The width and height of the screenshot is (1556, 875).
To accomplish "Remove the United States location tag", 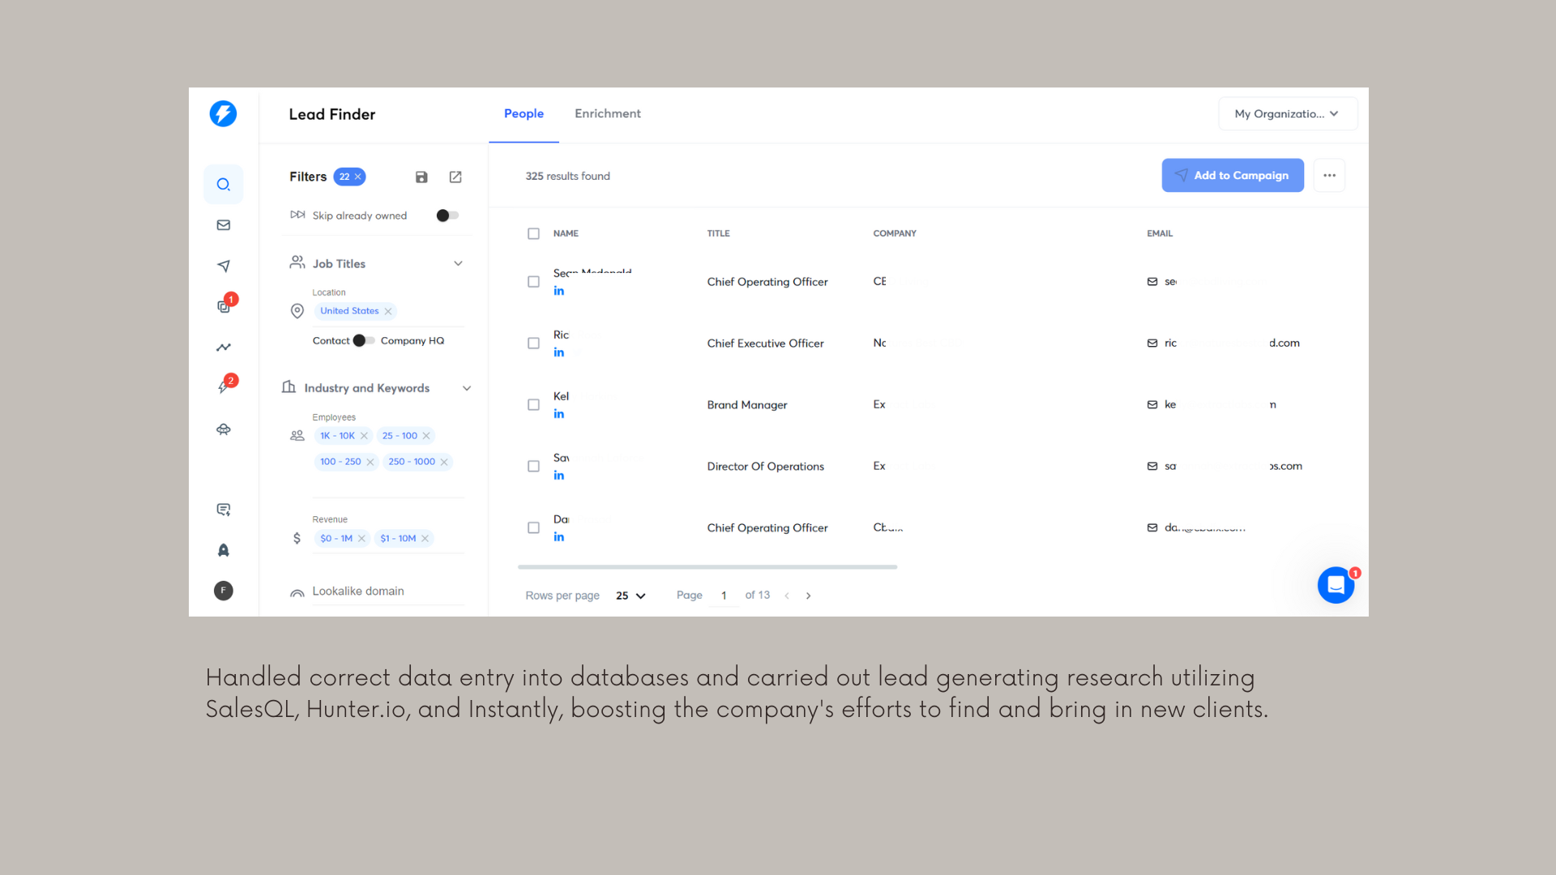I will tap(388, 311).
